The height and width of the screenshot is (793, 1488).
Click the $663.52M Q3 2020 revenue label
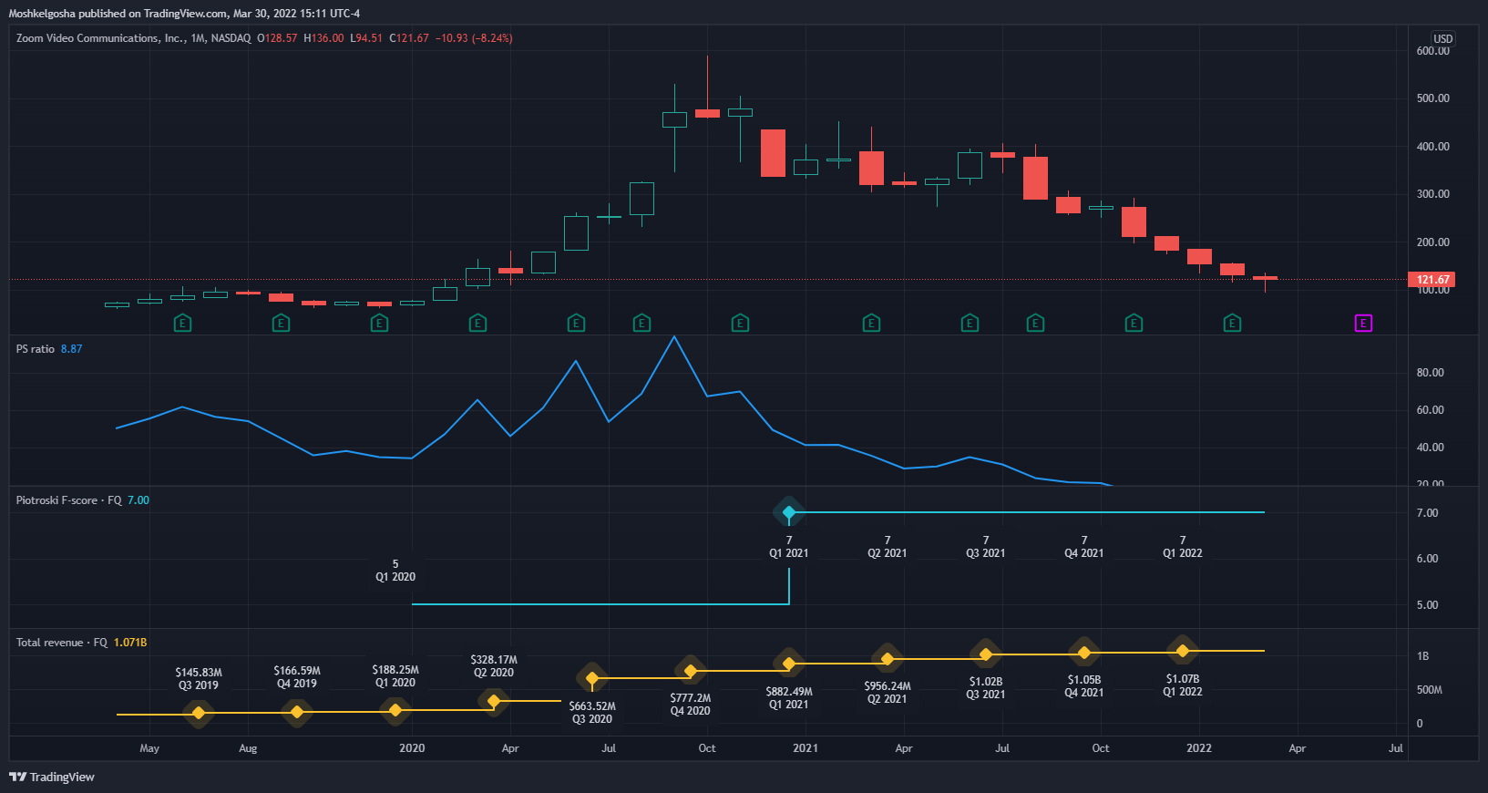(x=592, y=713)
